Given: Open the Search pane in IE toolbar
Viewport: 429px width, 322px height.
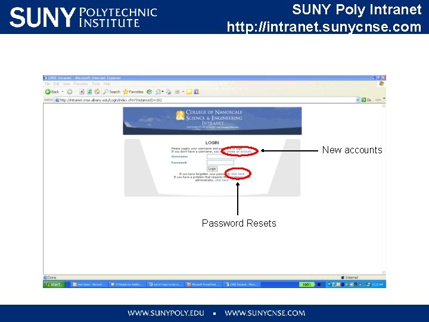Looking at the screenshot, I should [x=111, y=92].
